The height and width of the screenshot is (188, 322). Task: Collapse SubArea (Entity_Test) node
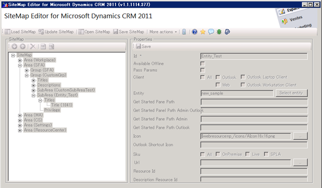click(33, 95)
